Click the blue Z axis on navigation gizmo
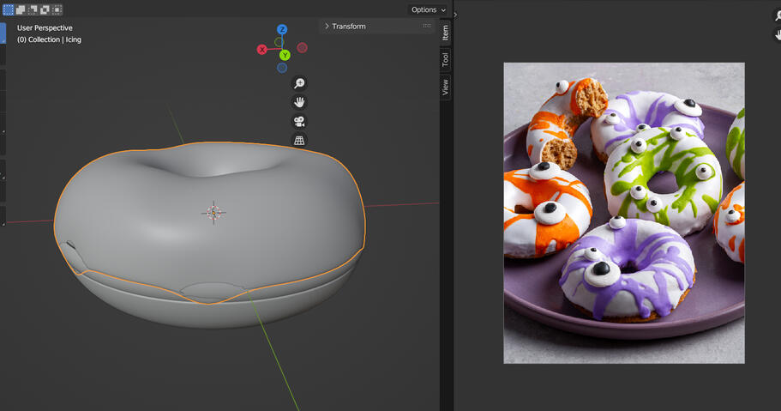 click(281, 30)
